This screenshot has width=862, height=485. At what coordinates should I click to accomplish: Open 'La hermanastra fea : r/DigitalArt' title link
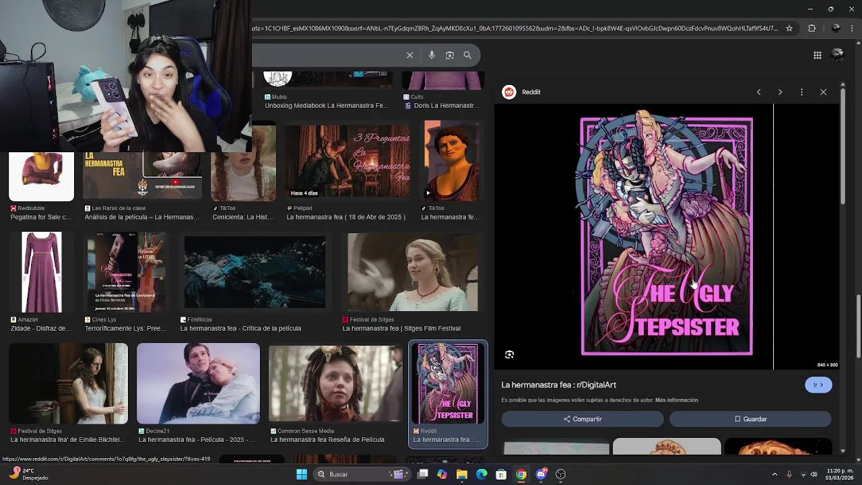(x=559, y=385)
